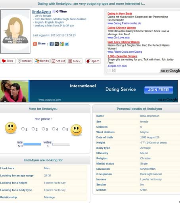Click previous arrow in Google ads box
The width and height of the screenshot is (180, 203).
[109, 71]
